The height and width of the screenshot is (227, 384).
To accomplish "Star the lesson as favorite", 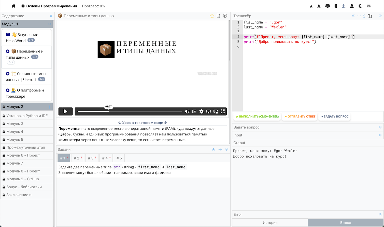I will tap(212, 16).
